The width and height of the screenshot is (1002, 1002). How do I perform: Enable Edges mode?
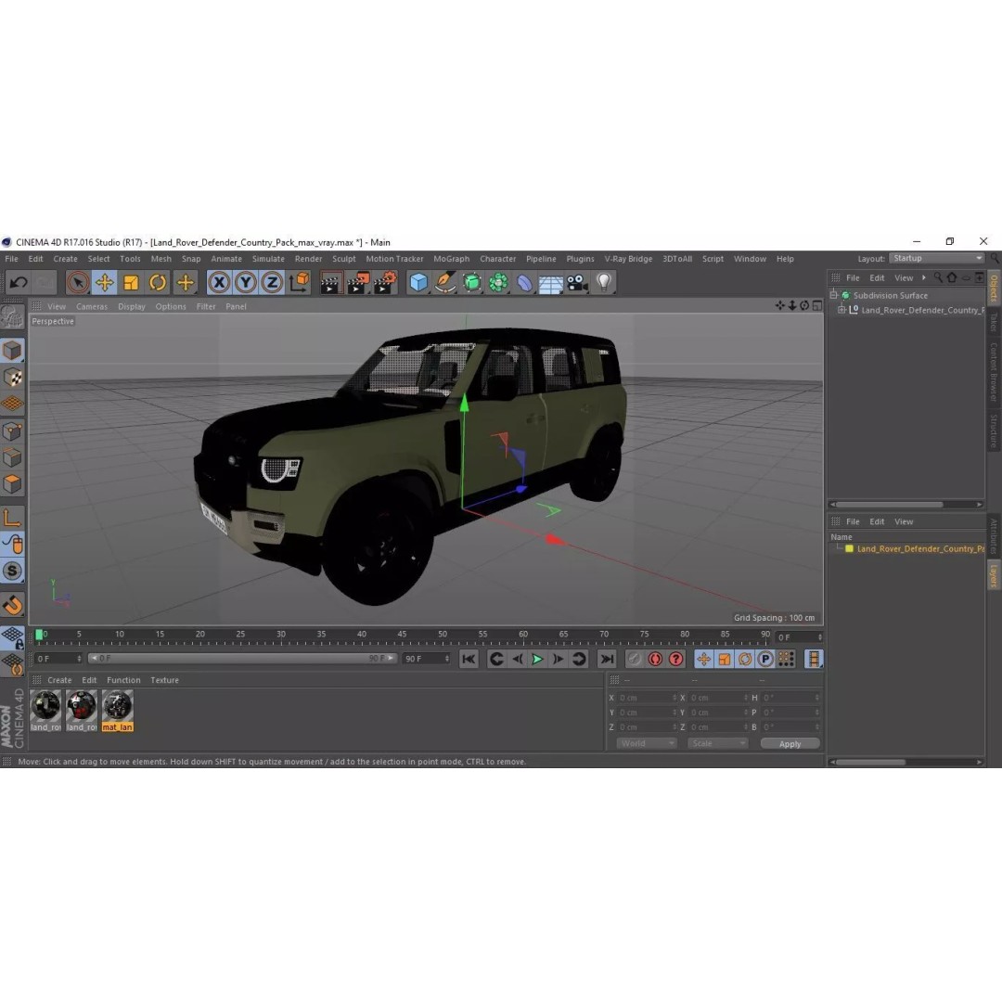[12, 457]
